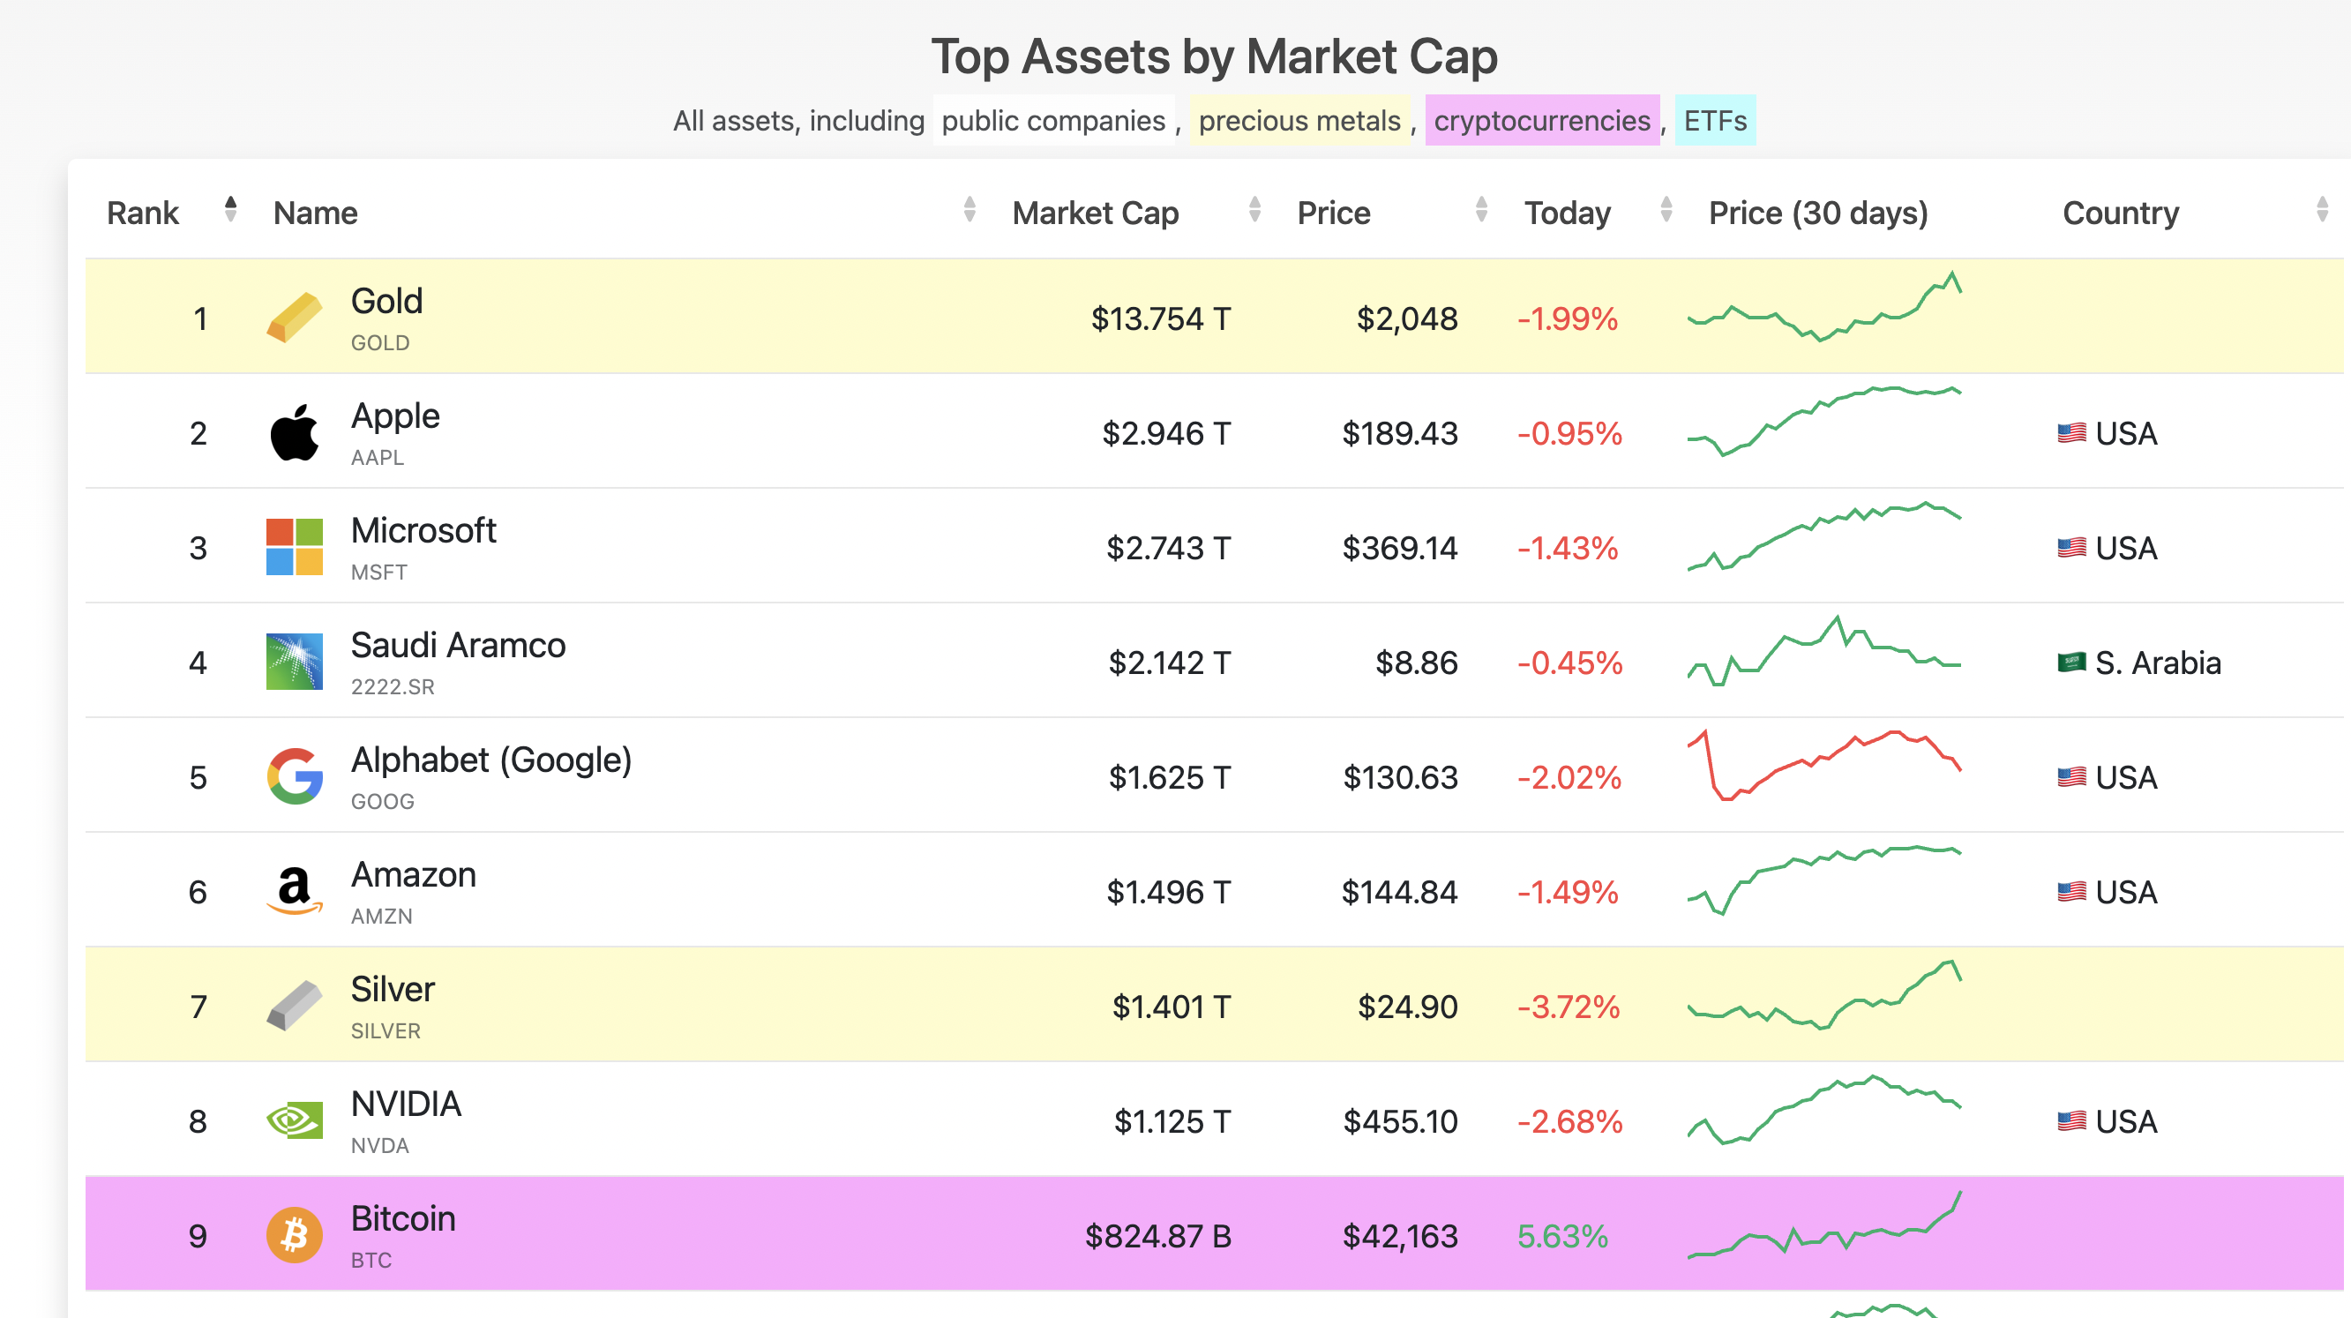Open the NVIDIA company page
Viewport: 2351px width, 1318px height.
406,1105
